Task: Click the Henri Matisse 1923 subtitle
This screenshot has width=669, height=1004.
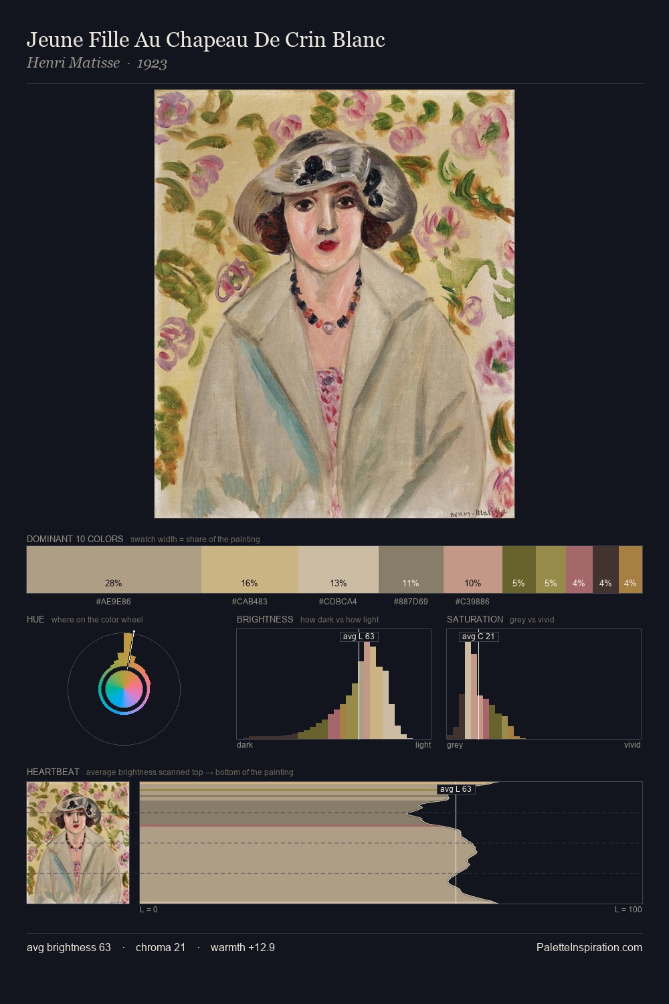Action: coord(97,64)
